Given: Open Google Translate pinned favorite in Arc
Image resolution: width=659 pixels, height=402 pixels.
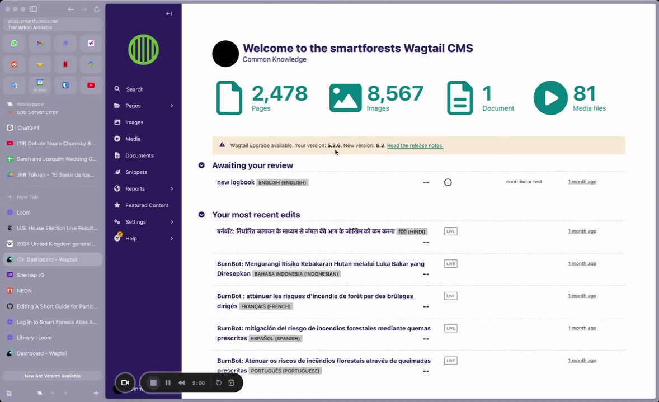Looking at the screenshot, I should [x=15, y=86].
